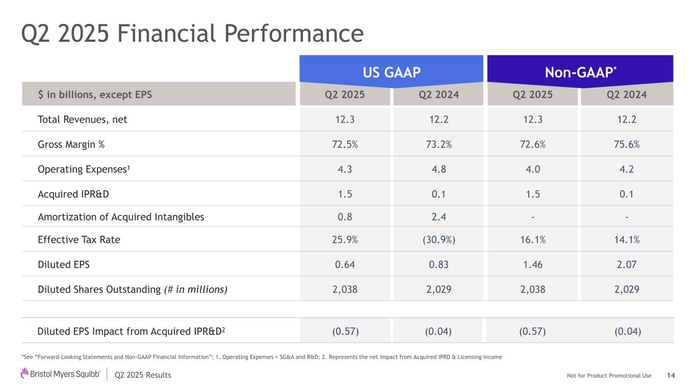Image resolution: width=696 pixels, height=390 pixels.
Task: Click the slide title Q2 2025 Financial Performance
Action: pyautogui.click(x=192, y=34)
